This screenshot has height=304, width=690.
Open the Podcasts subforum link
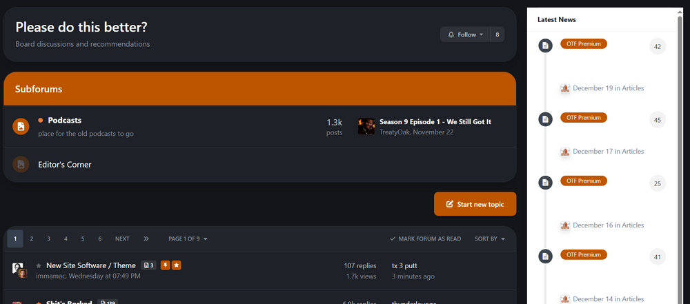coord(65,120)
